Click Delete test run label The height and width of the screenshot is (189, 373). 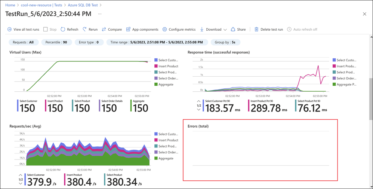(x=272, y=30)
